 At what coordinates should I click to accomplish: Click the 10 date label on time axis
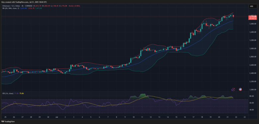pyautogui.click(x=133, y=117)
